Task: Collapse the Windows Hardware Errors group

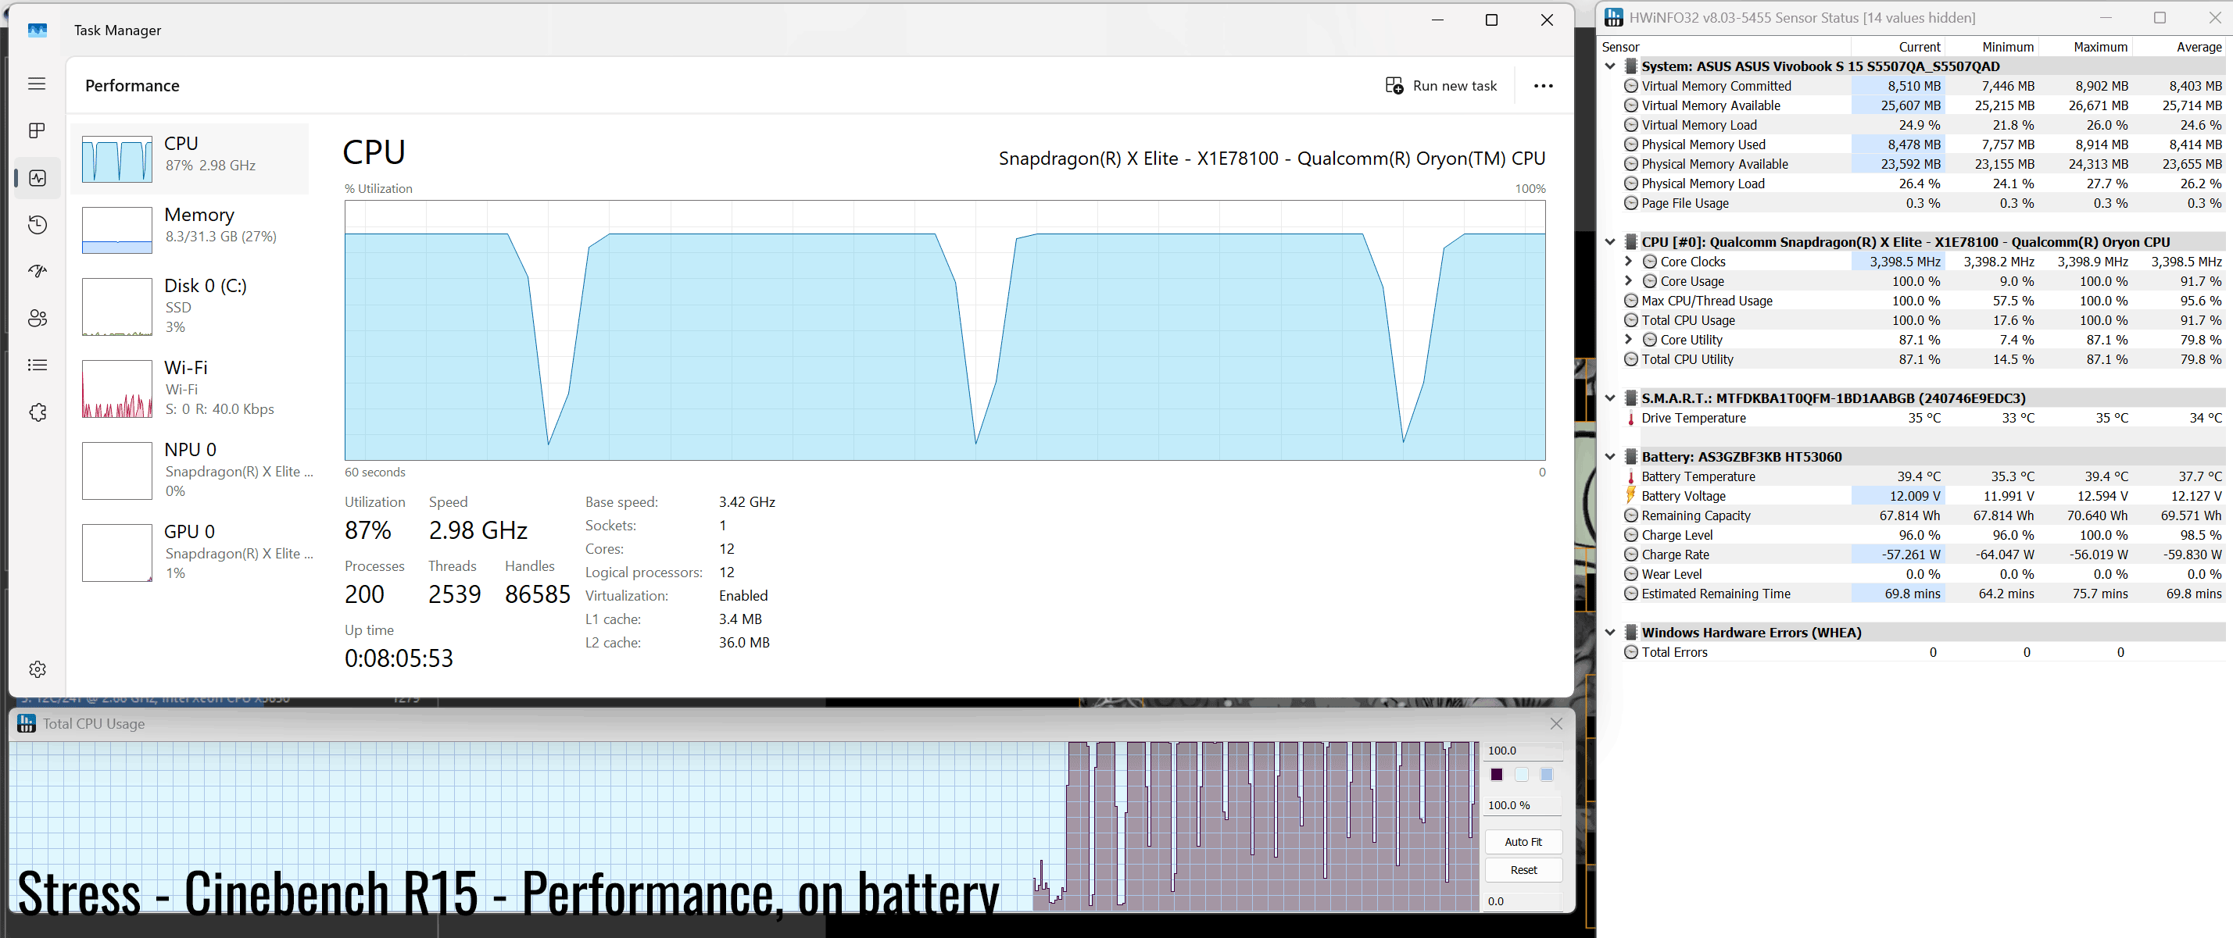Action: (x=1610, y=633)
